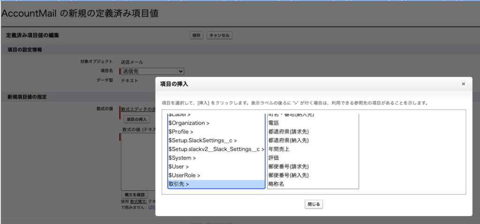Select 郵便番号(請求先) field
Screen dimensions: 480x224
click(313, 167)
